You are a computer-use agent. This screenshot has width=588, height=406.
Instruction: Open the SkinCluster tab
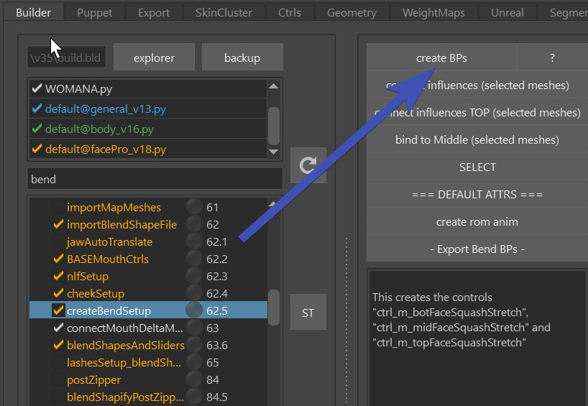224,12
